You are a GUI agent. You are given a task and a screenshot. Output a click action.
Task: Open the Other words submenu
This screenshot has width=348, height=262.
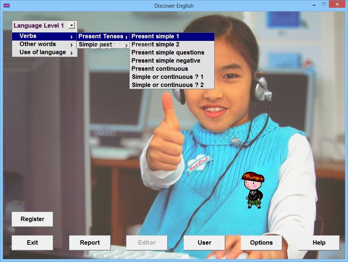(x=45, y=44)
